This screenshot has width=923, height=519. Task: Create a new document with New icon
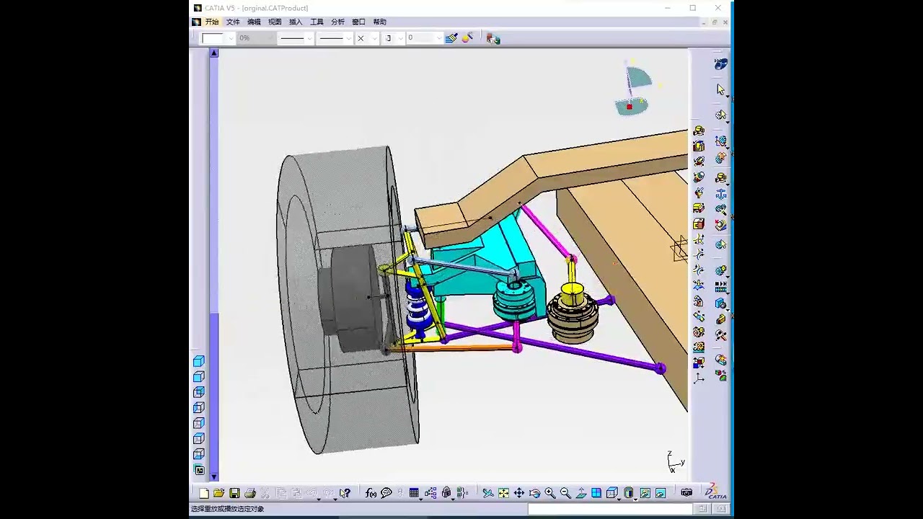point(204,493)
